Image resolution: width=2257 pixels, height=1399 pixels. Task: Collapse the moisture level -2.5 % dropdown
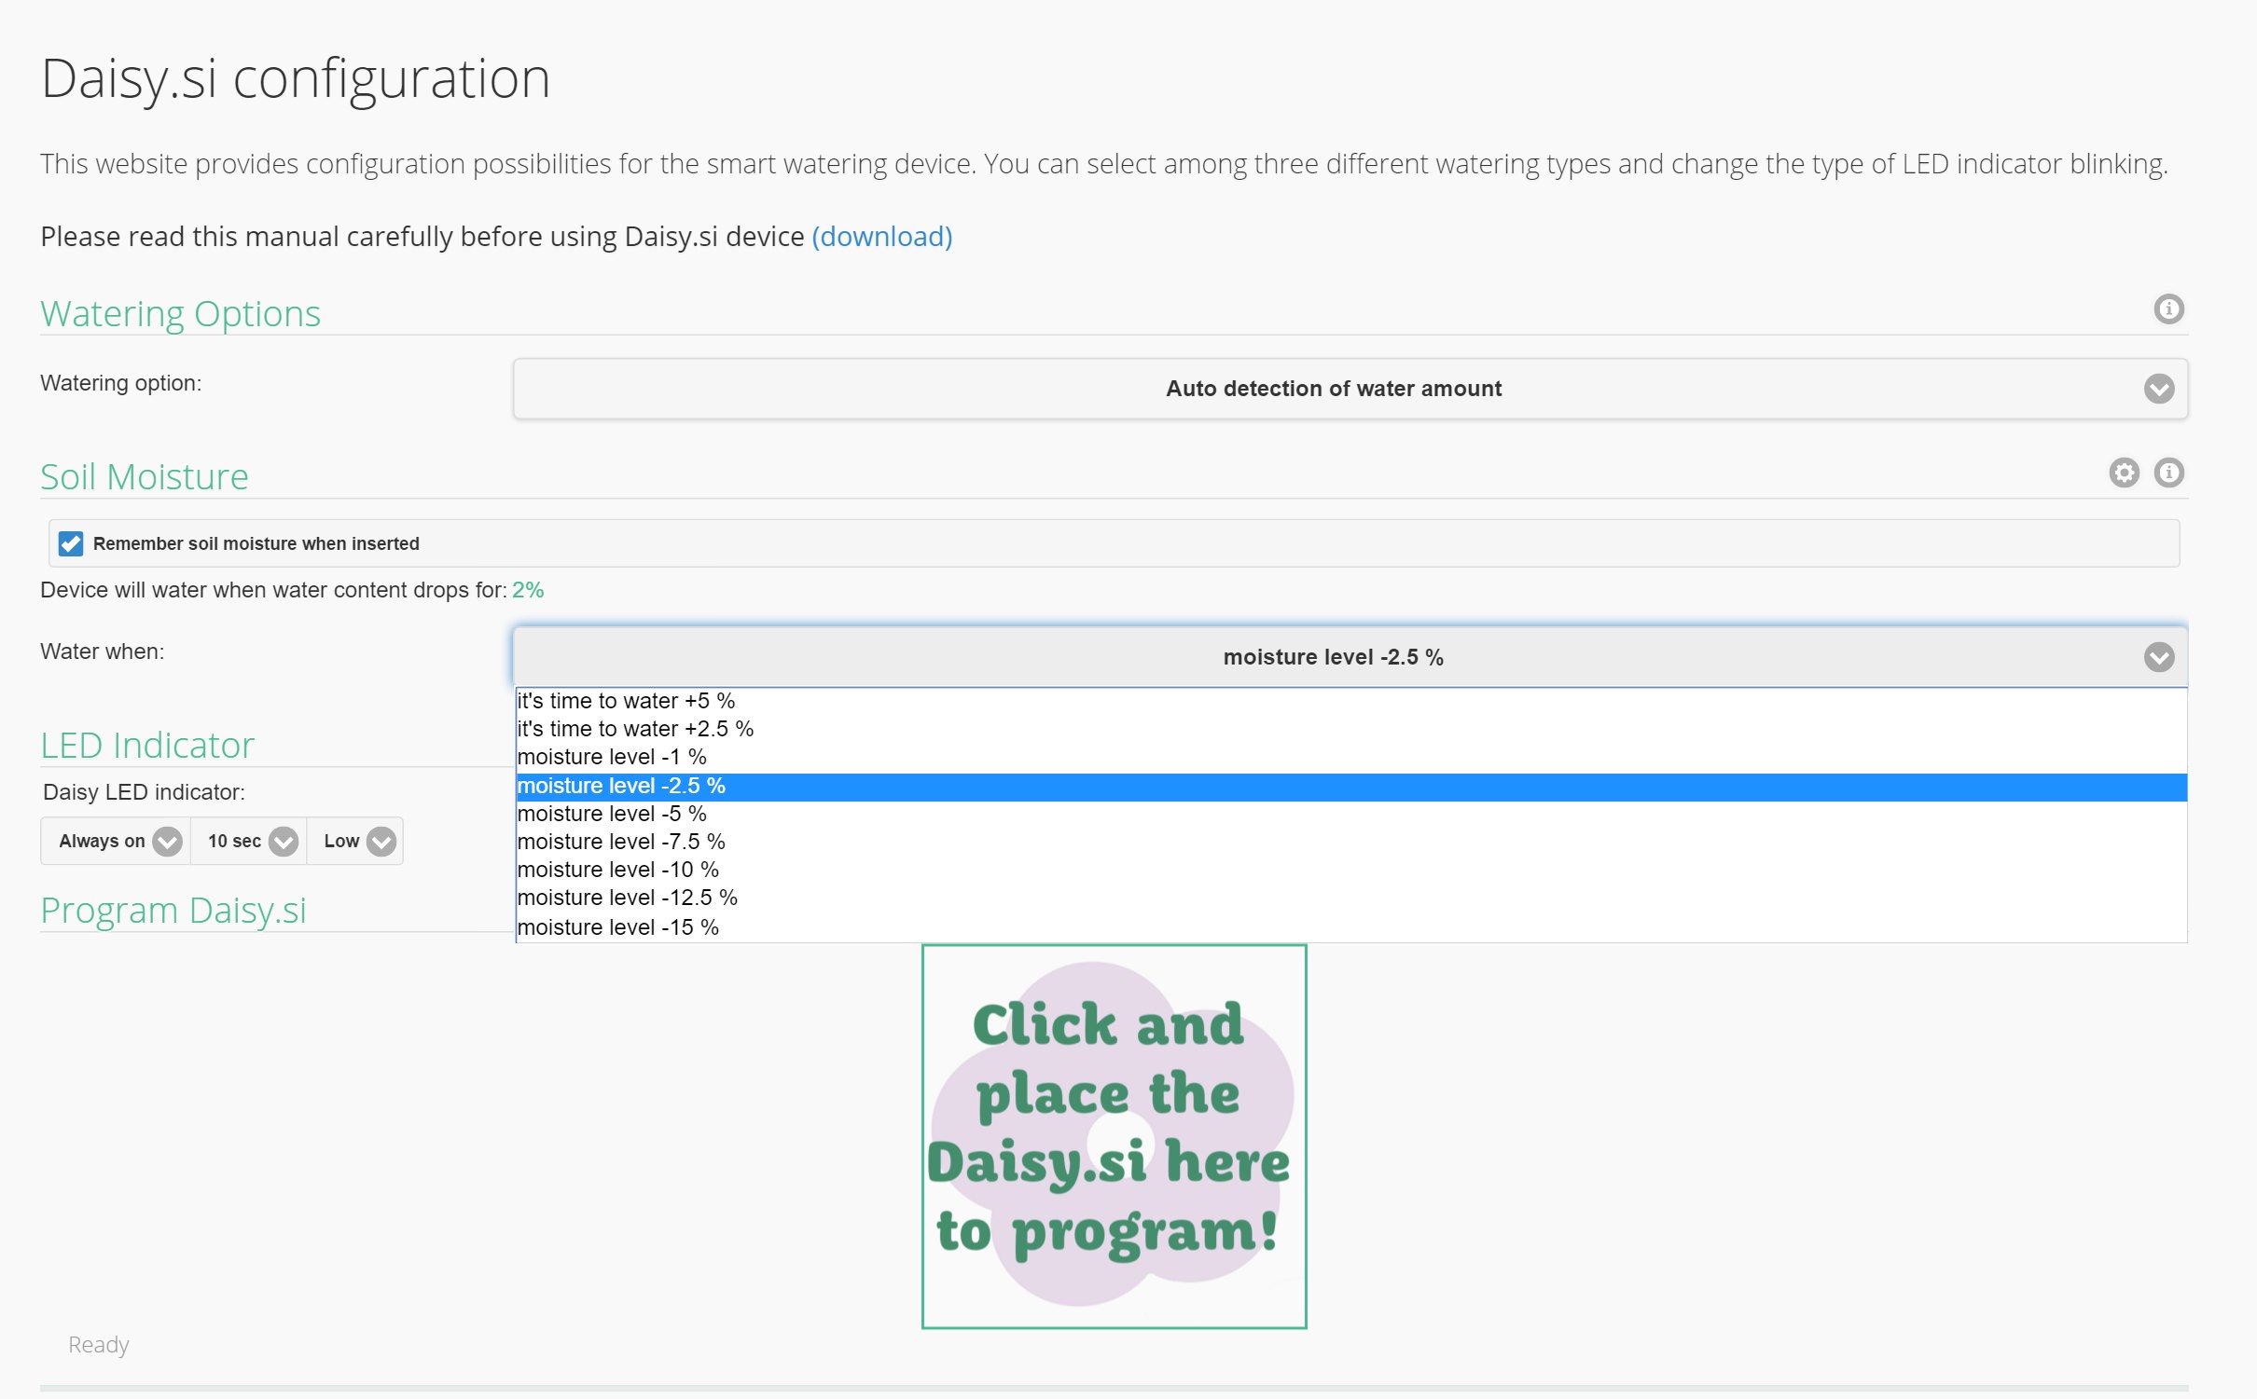coord(1350,657)
